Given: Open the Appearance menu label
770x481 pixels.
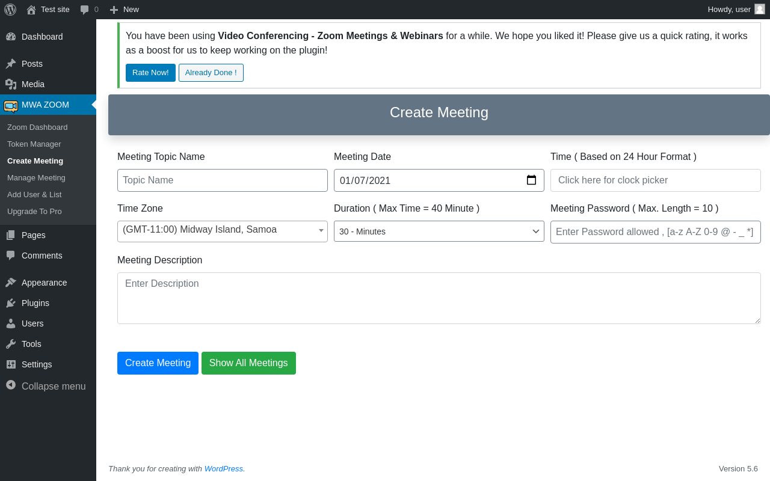Looking at the screenshot, I should [45, 283].
